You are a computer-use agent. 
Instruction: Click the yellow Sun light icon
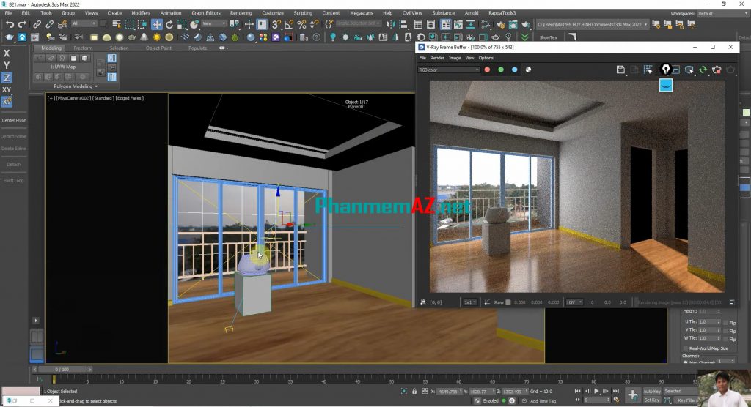pos(157,37)
